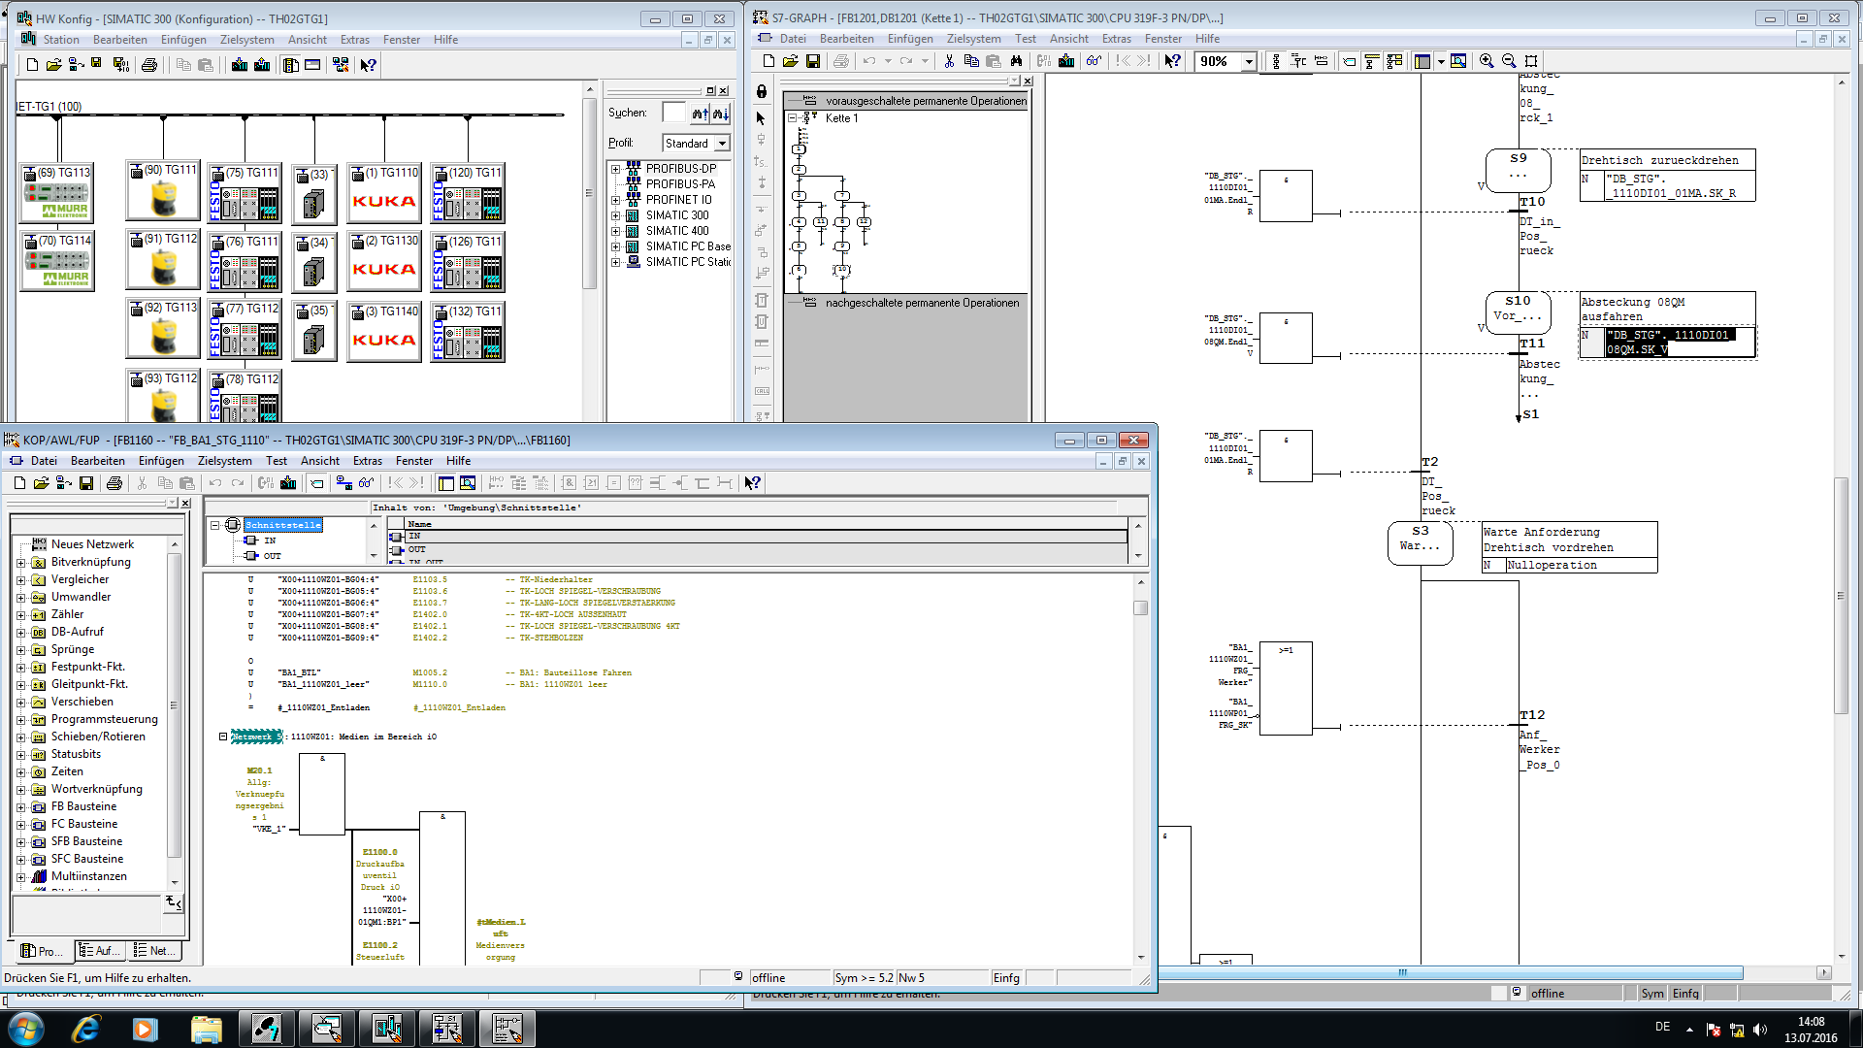Open Internet Explorer from the taskbar

86,1029
